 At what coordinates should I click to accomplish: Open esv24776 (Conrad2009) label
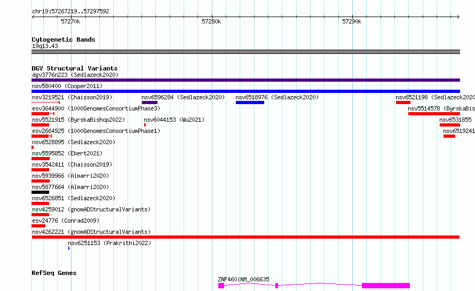pyautogui.click(x=66, y=221)
